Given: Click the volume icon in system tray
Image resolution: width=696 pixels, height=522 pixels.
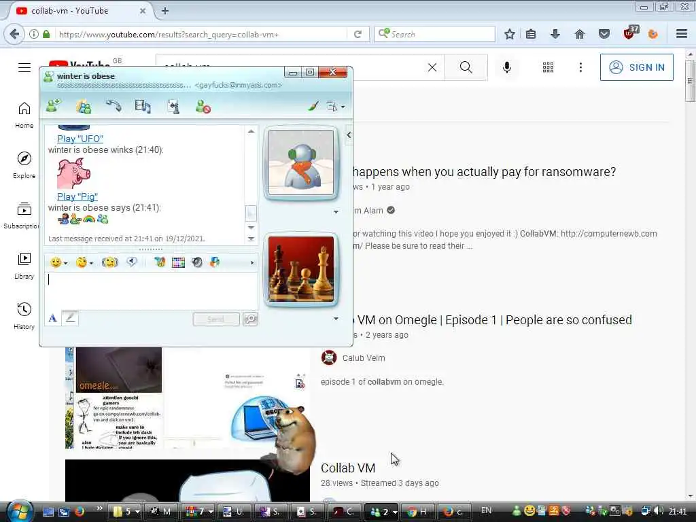Looking at the screenshot, I should point(659,511).
